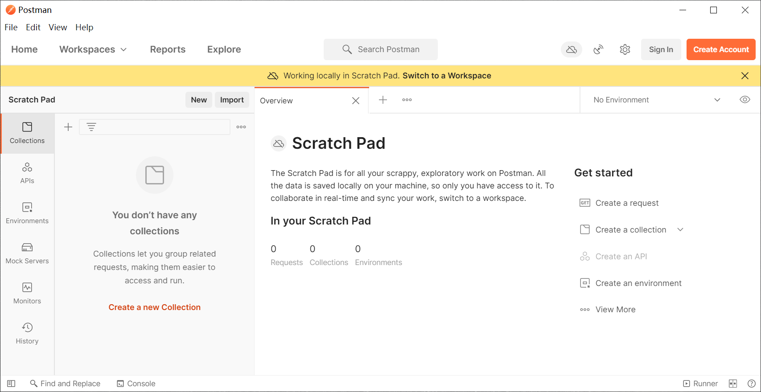Screen dimensions: 761x392
Task: Open Mock Servers in the sidebar
Action: point(27,253)
